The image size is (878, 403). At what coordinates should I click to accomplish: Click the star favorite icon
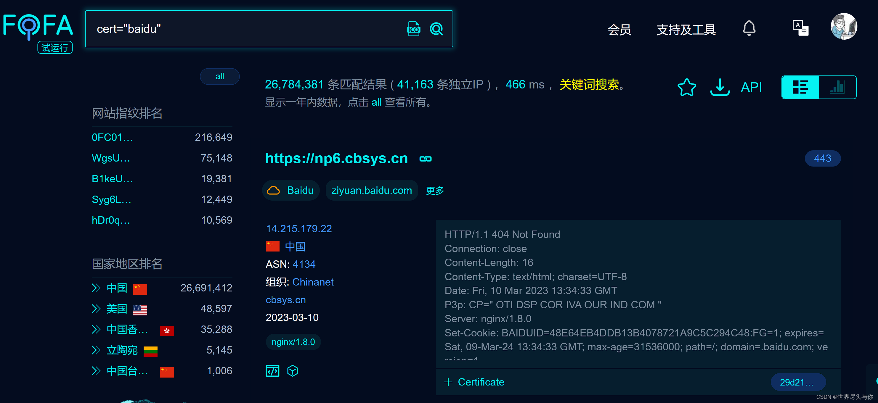[686, 87]
